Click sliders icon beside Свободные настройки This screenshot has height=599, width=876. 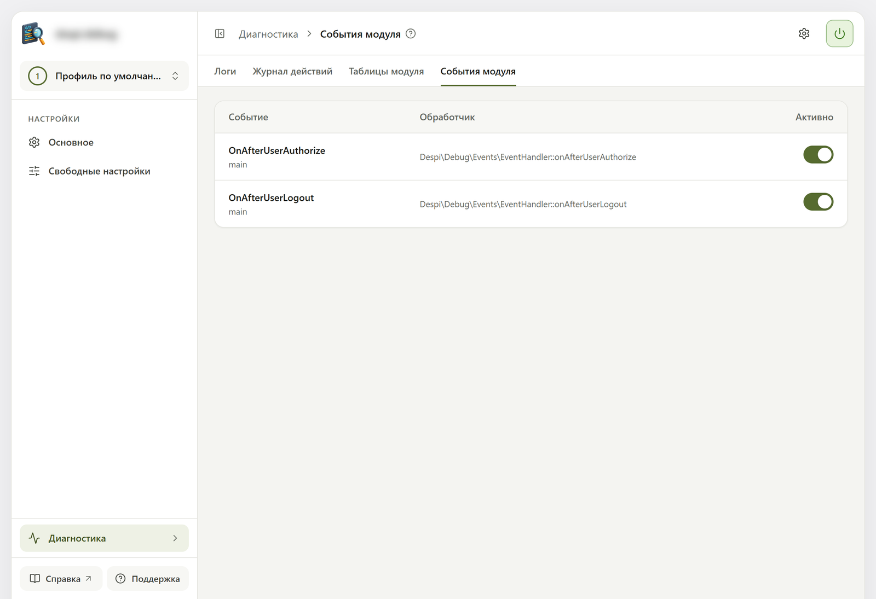34,171
